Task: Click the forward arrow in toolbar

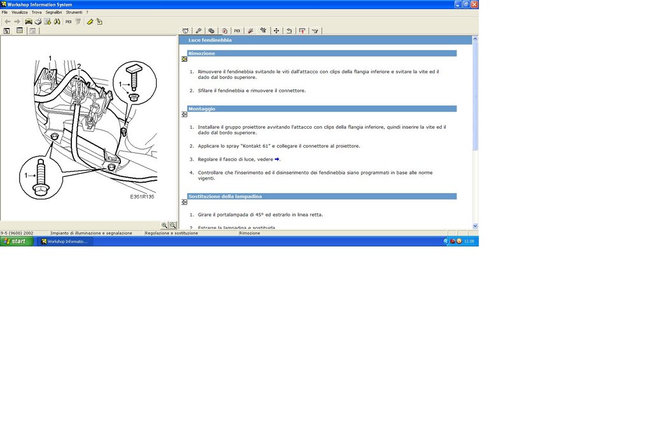Action: [x=17, y=22]
